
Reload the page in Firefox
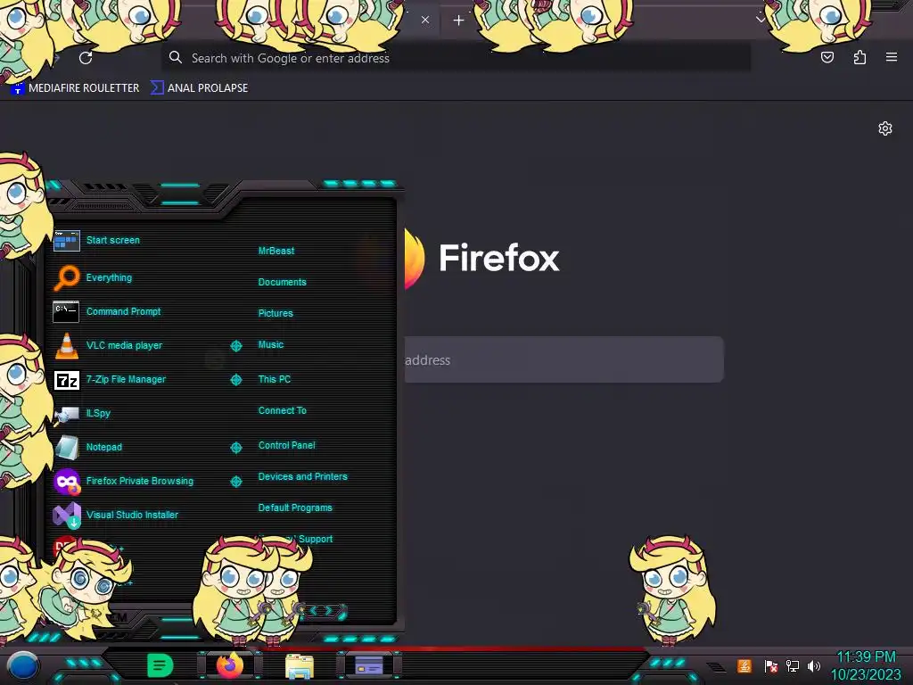point(86,58)
